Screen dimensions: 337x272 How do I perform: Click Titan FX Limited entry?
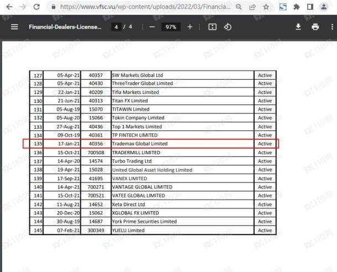[130, 101]
